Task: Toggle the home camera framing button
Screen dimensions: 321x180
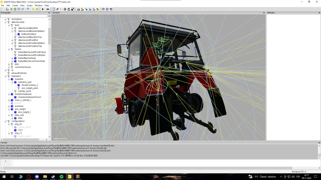Action: [x=53, y=9]
